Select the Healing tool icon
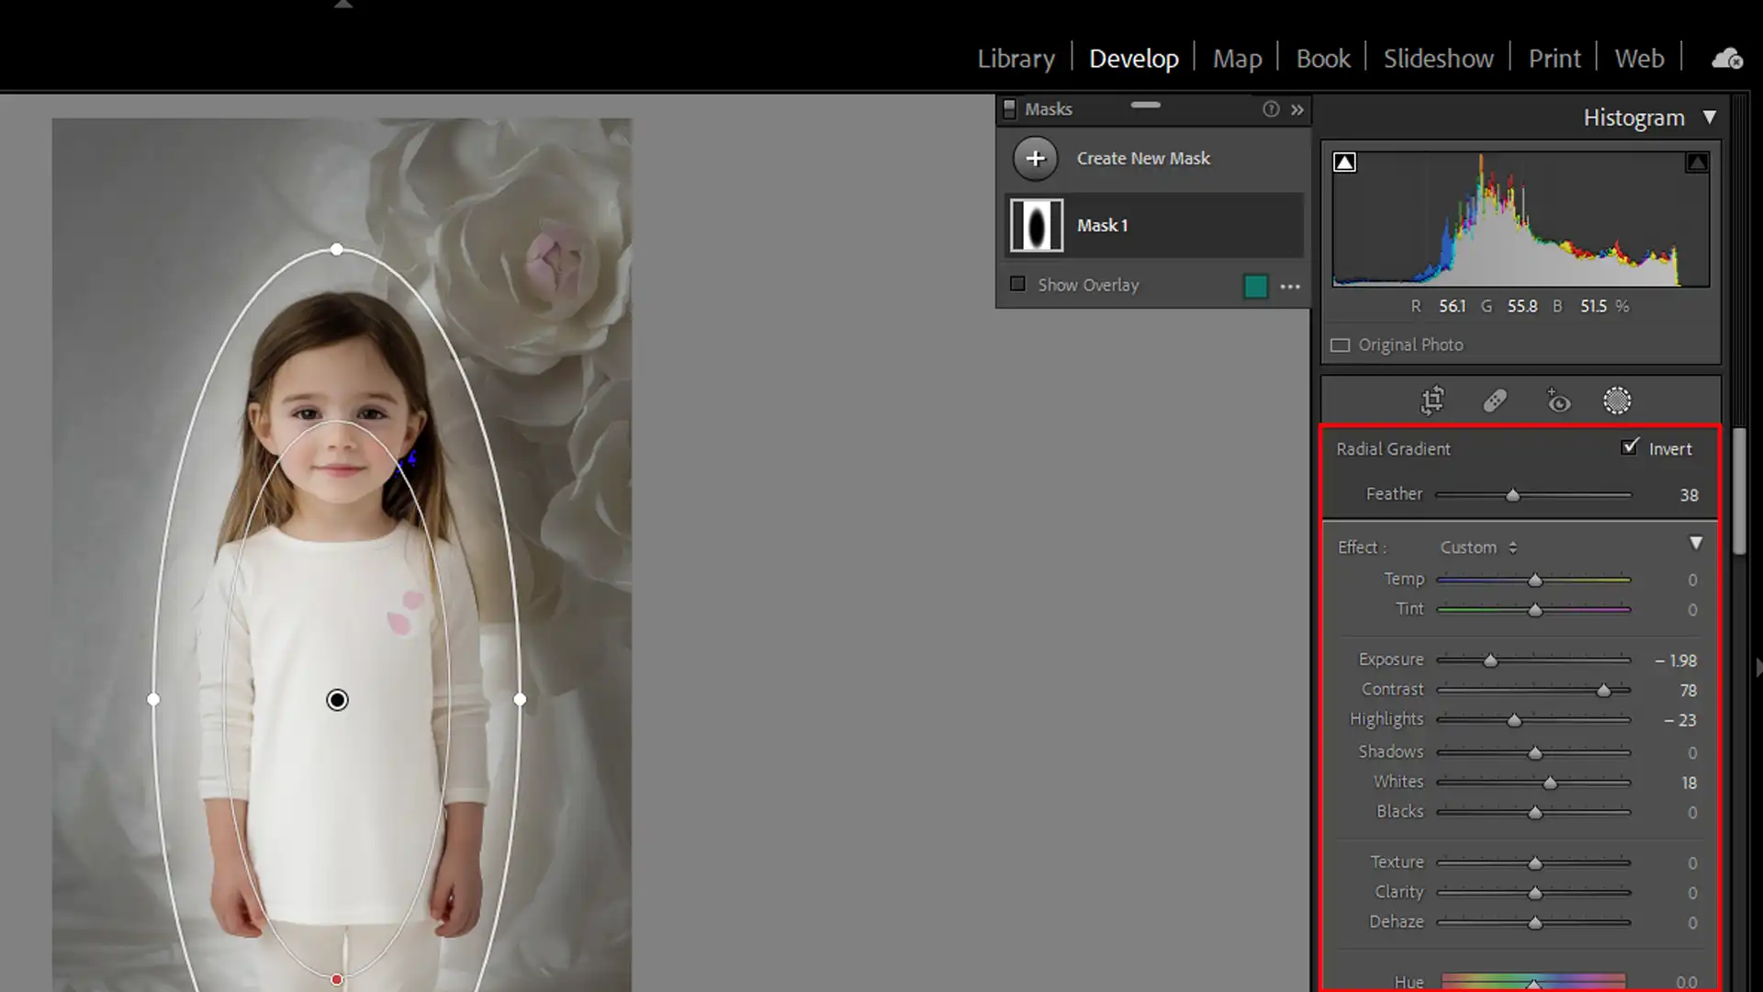Viewport: 1763px width, 992px height. tap(1495, 400)
